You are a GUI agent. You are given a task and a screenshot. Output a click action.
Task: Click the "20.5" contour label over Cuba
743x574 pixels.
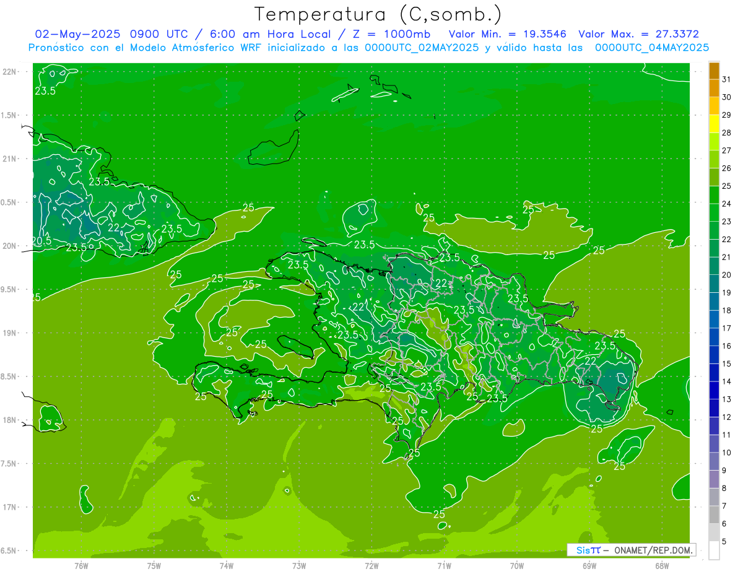click(41, 241)
